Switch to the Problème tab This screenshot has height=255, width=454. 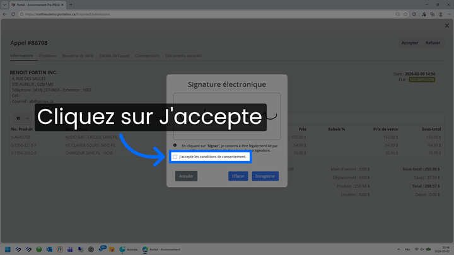tap(47, 55)
